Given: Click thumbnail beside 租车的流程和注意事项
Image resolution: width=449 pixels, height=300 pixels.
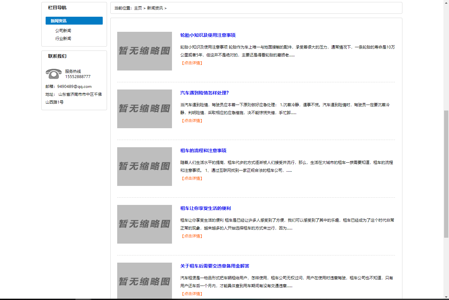Looking at the screenshot, I should click(144, 166).
